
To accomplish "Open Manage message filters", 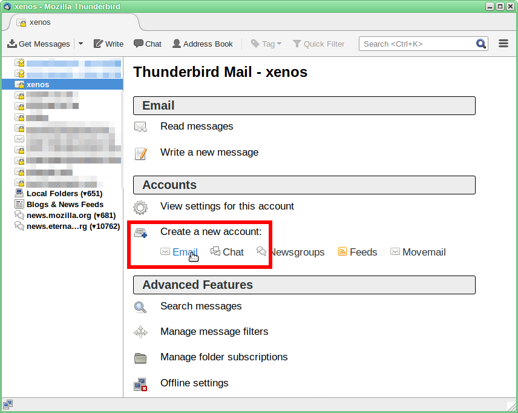I will tap(214, 332).
